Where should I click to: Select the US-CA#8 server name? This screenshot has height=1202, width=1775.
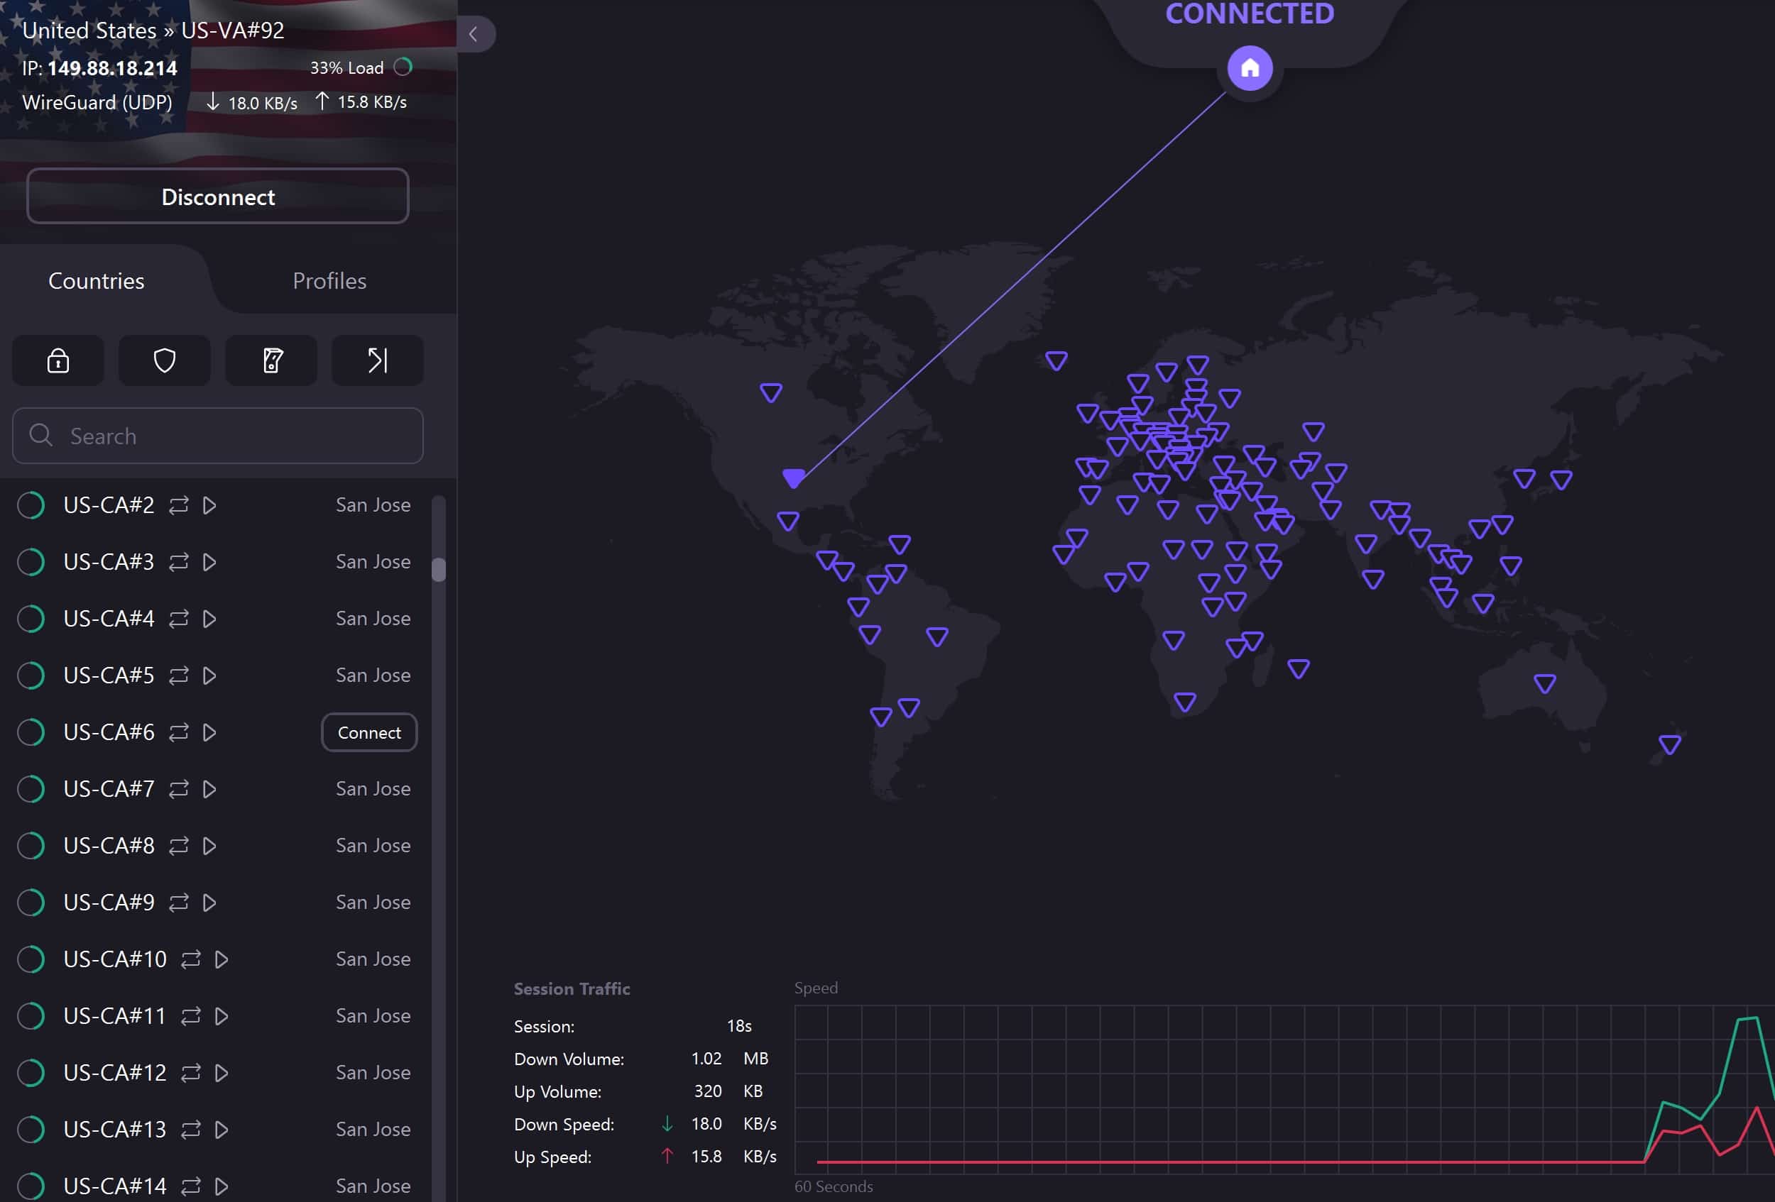pos(109,846)
